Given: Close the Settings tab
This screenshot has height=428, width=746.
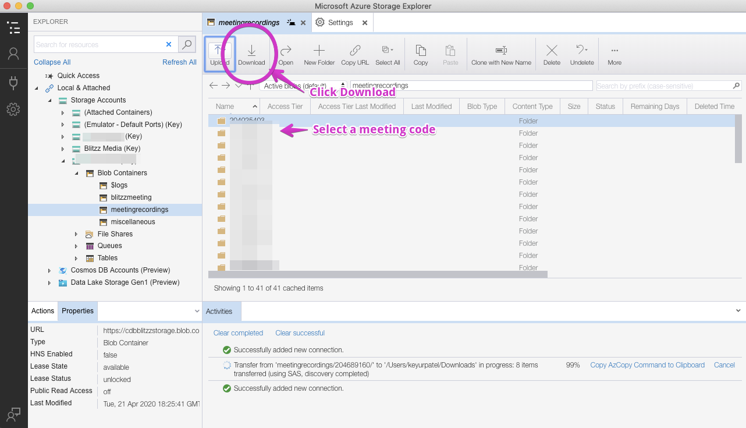Looking at the screenshot, I should pyautogui.click(x=365, y=23).
